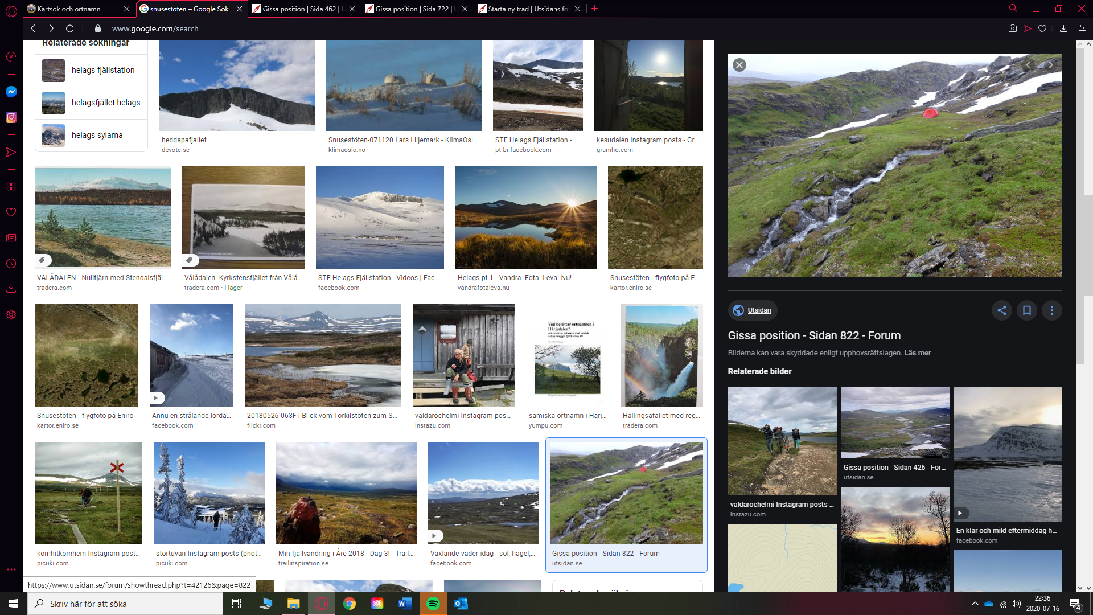Reload the current page
The width and height of the screenshot is (1093, 615).
pos(69,28)
